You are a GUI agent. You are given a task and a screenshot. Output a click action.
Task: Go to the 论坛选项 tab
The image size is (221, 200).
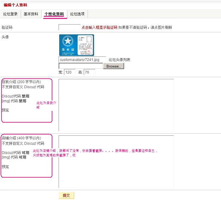77,14
